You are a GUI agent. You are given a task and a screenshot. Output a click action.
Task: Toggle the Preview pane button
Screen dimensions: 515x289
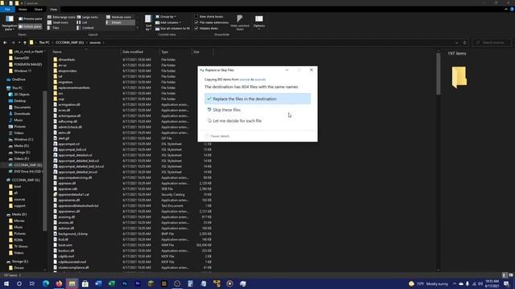(31, 18)
